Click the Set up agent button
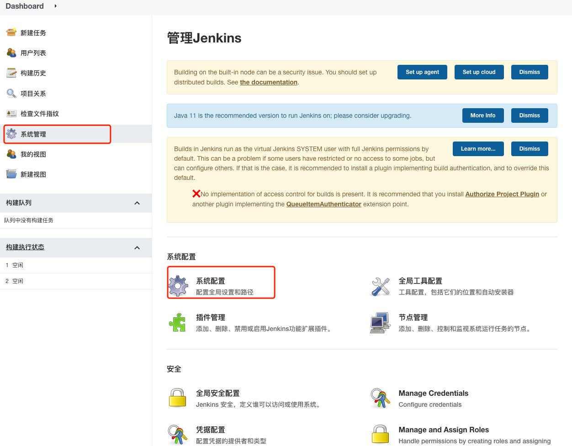Screen dimensions: 572x446 (422, 72)
